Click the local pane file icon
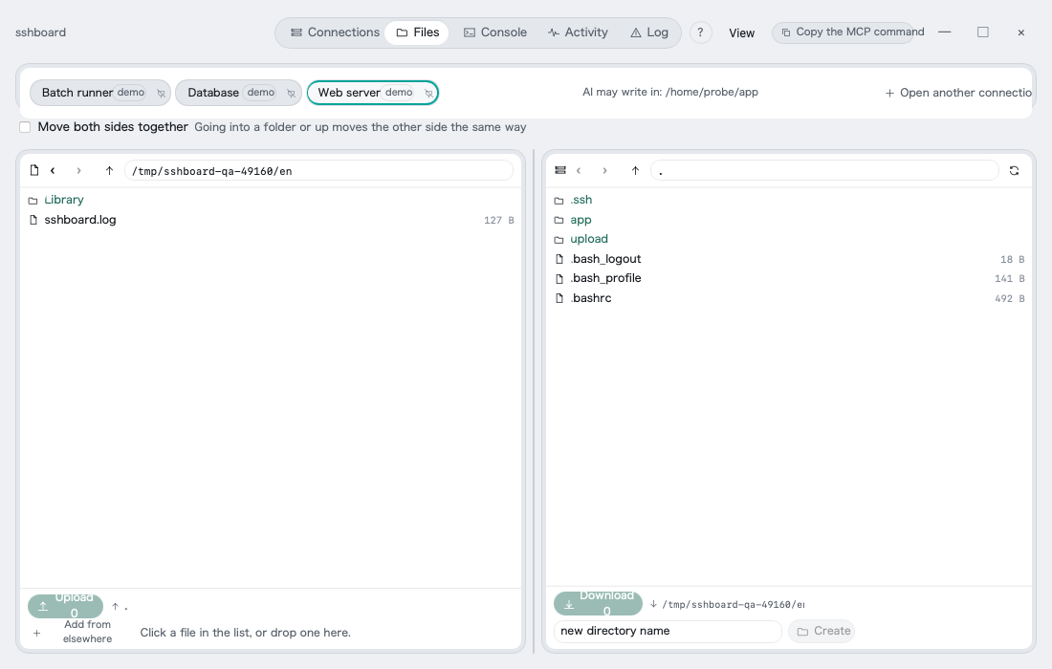 (34, 170)
